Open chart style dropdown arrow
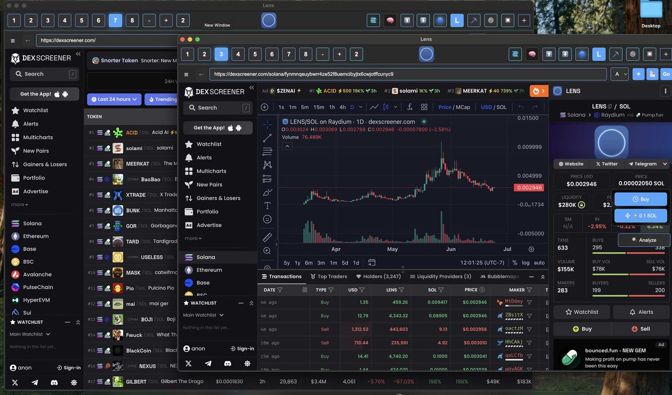 point(396,107)
